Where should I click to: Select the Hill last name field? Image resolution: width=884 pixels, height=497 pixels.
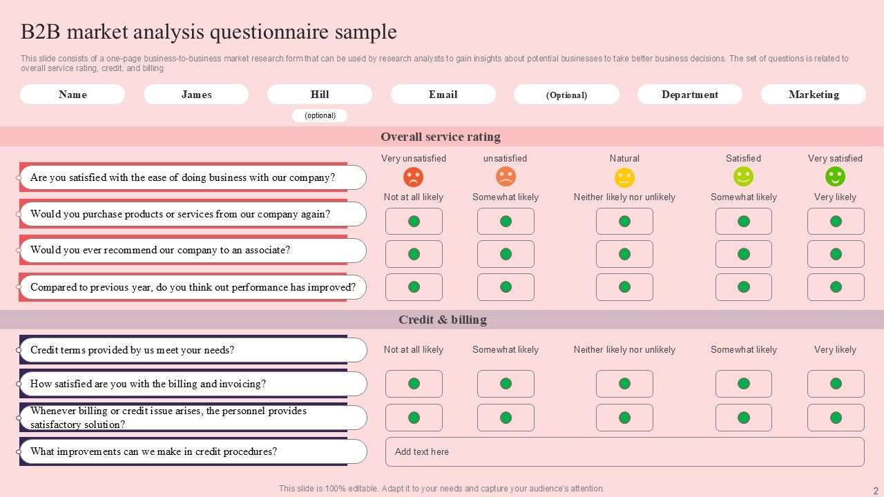(x=320, y=95)
